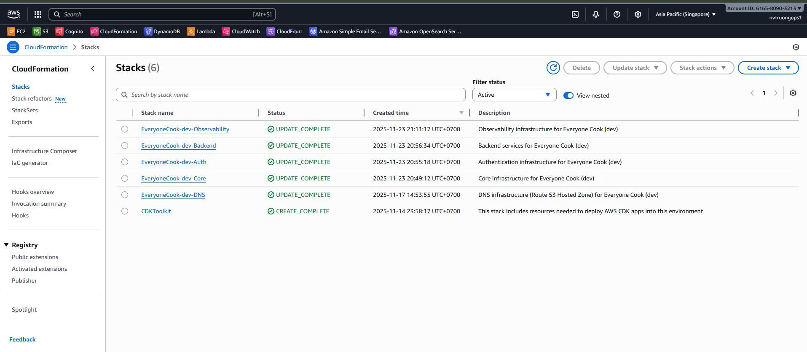Open the notifications bell icon
Image resolution: width=807 pixels, height=352 pixels.
596,14
